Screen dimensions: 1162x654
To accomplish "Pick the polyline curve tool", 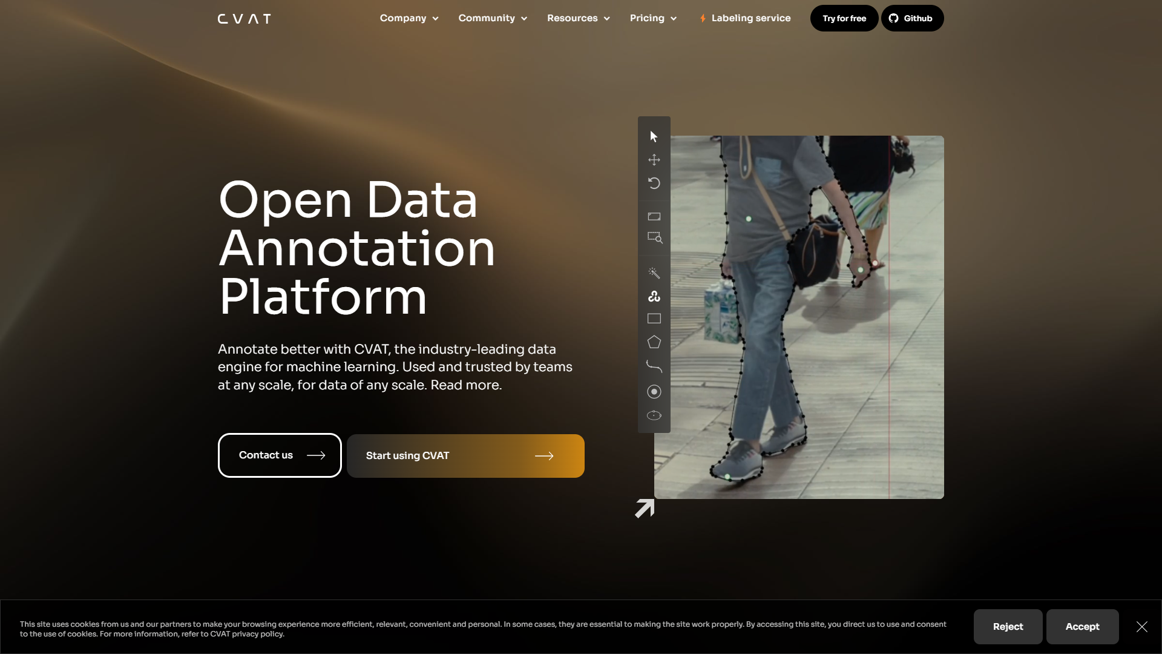I will click(x=654, y=366).
